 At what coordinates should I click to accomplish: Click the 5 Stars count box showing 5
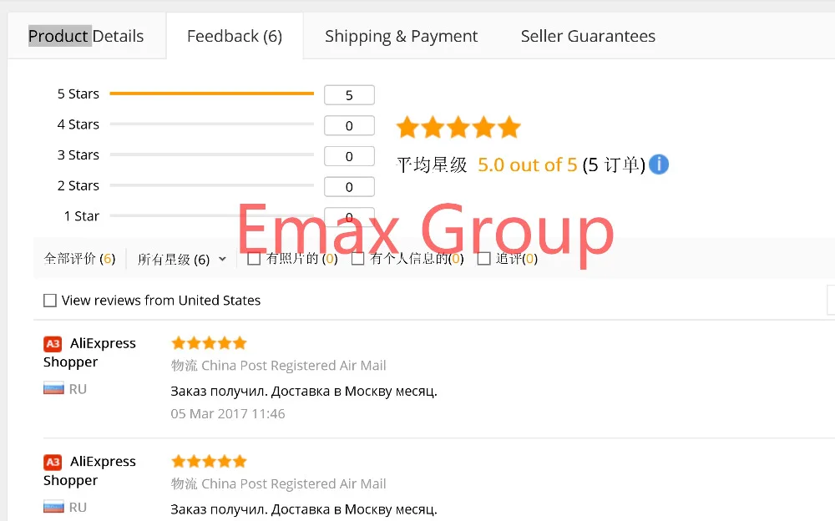click(x=349, y=95)
